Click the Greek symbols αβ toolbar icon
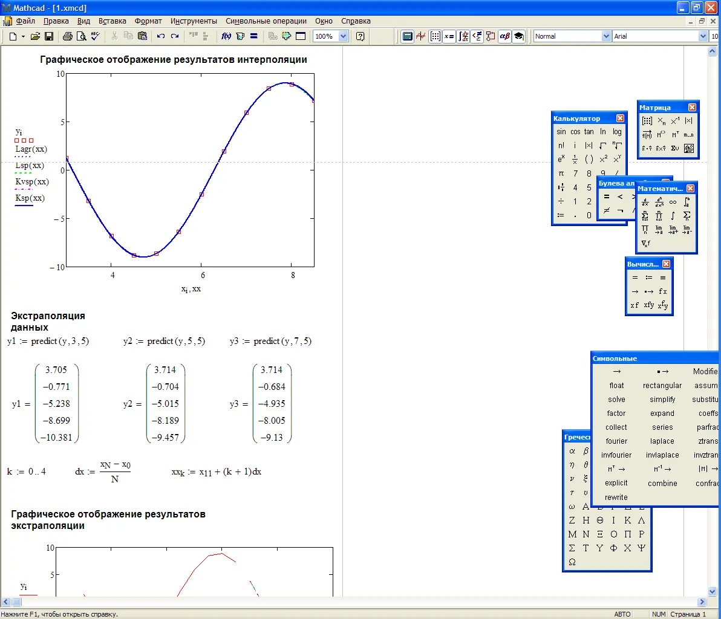The height and width of the screenshot is (619, 721). [504, 36]
